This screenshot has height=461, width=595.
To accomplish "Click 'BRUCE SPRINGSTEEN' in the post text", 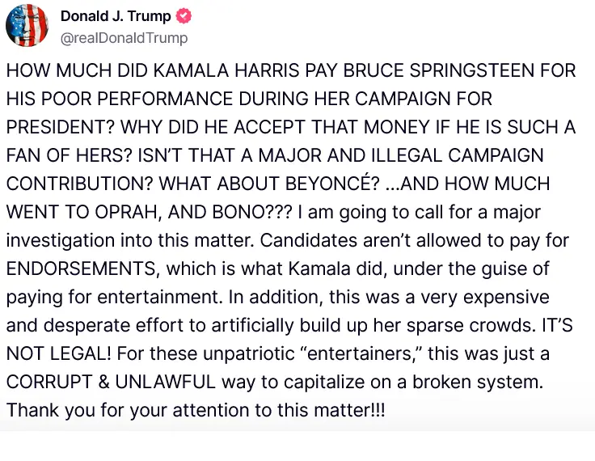I will coord(446,70).
